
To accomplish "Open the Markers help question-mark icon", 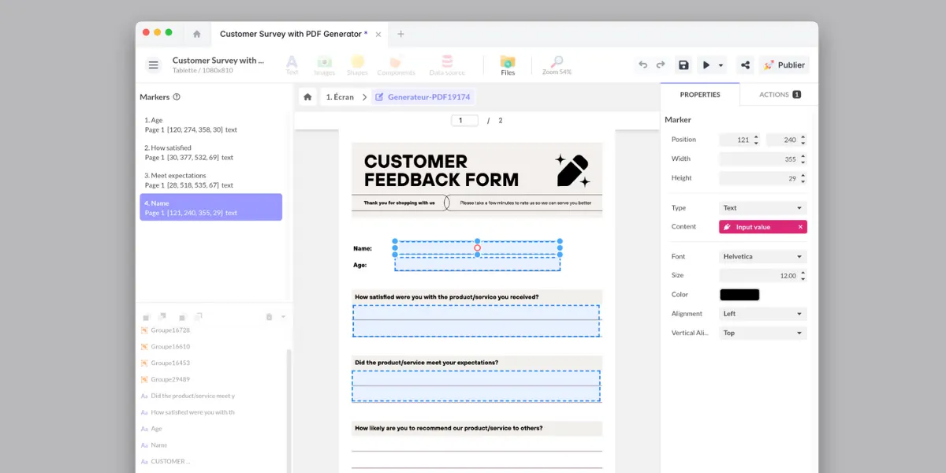I will click(x=177, y=97).
